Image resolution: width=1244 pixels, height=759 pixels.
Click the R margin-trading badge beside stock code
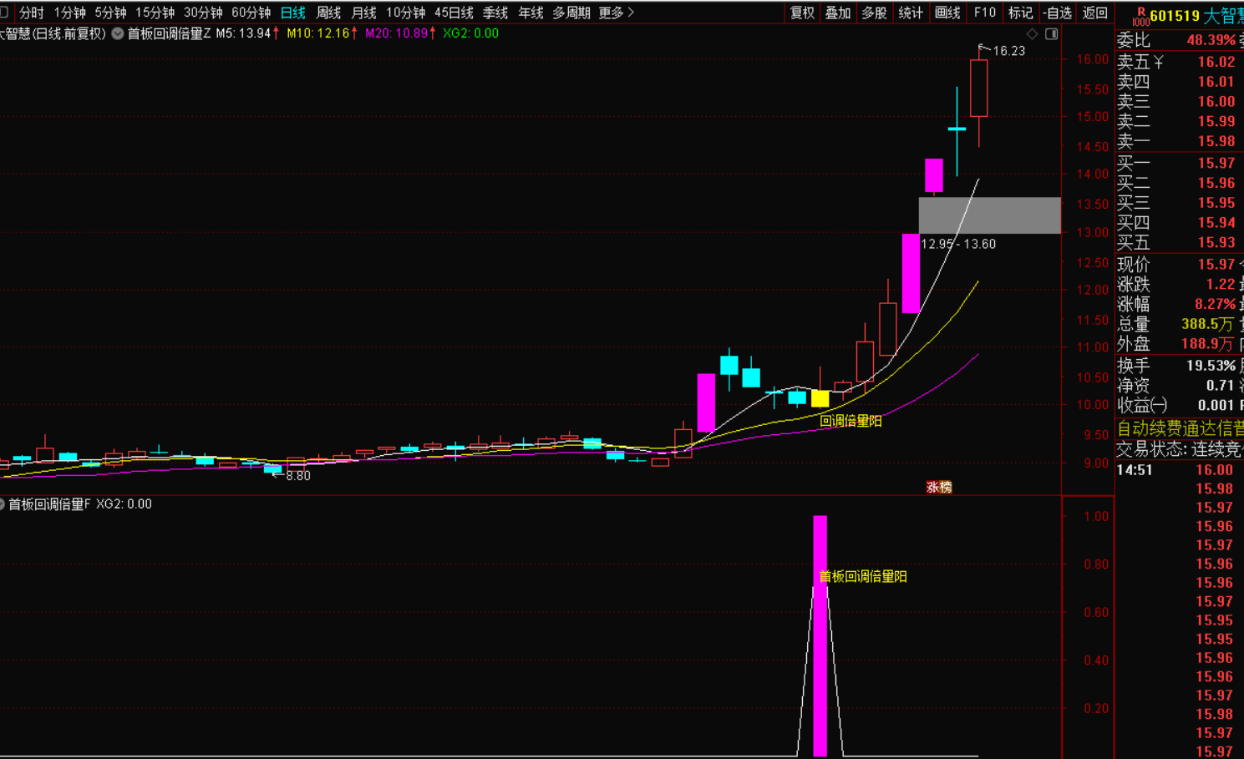point(1140,16)
